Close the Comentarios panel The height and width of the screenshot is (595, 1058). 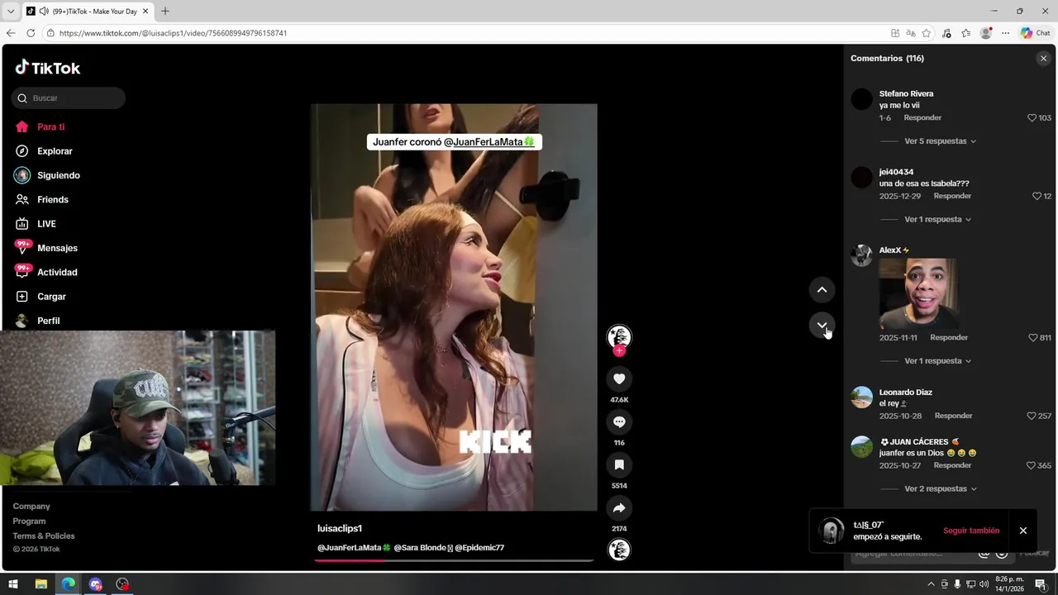click(x=1043, y=59)
